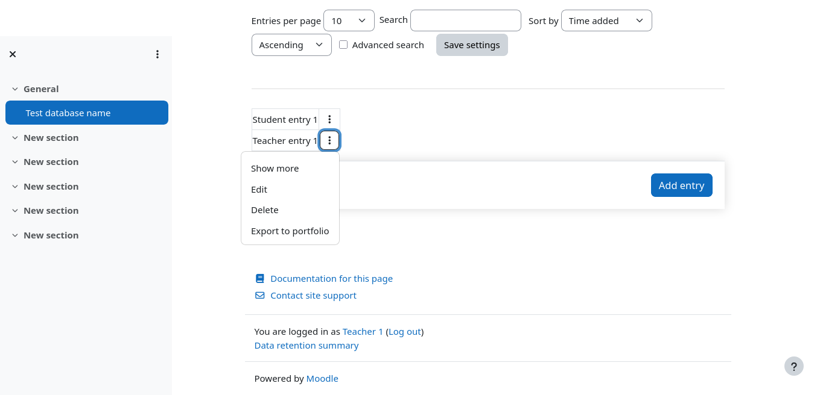Open the Sort by Time added dropdown
The height and width of the screenshot is (395, 823).
coord(606,20)
